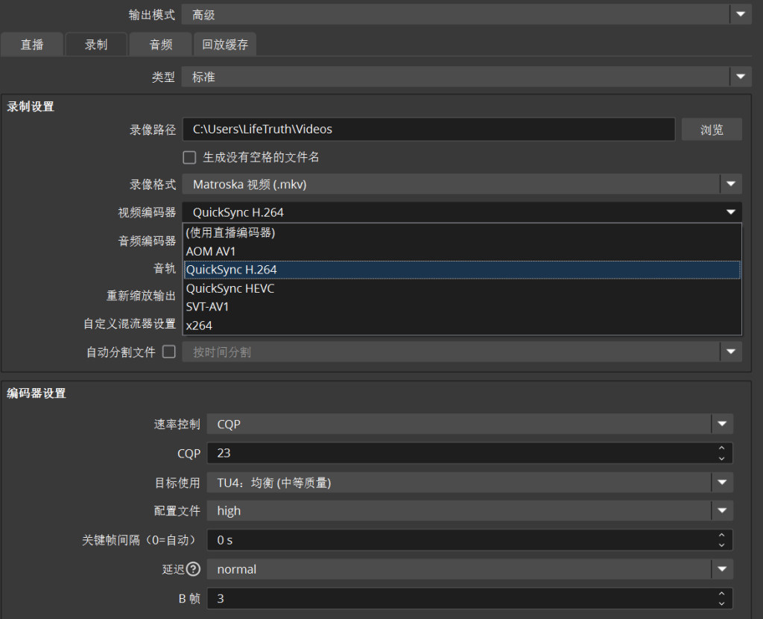The height and width of the screenshot is (619, 763).
Task: Select AOM AV1 in the encoder list
Action: pyautogui.click(x=211, y=252)
